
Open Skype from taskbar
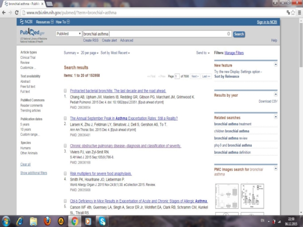click(x=102, y=221)
